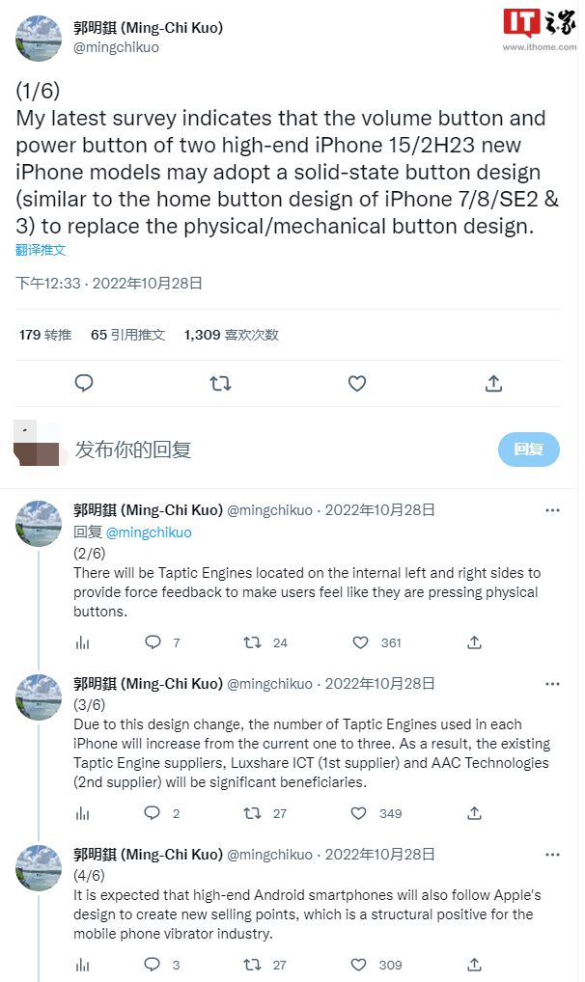Retweet the (3/6) tweet with 27 retweets
Image resolution: width=585 pixels, height=982 pixels.
point(252,813)
